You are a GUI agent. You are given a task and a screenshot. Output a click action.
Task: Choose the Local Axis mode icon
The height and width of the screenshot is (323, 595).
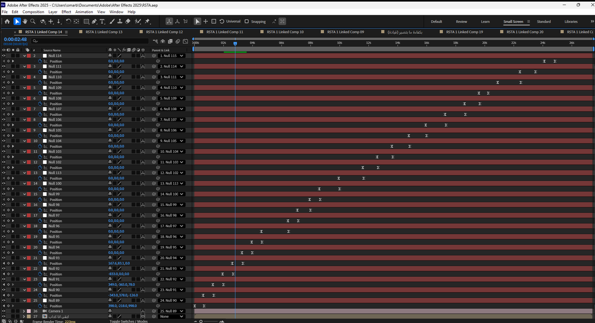tap(169, 21)
